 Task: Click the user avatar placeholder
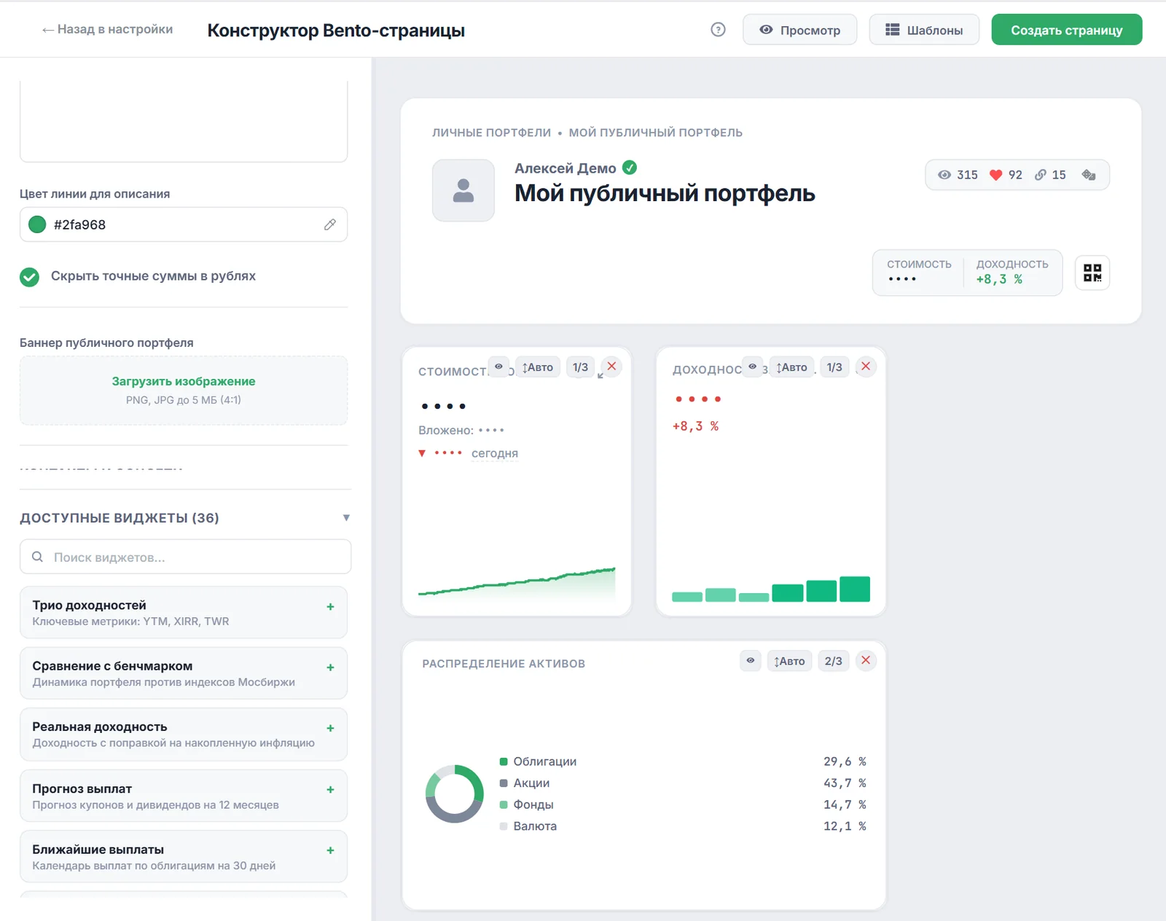463,190
